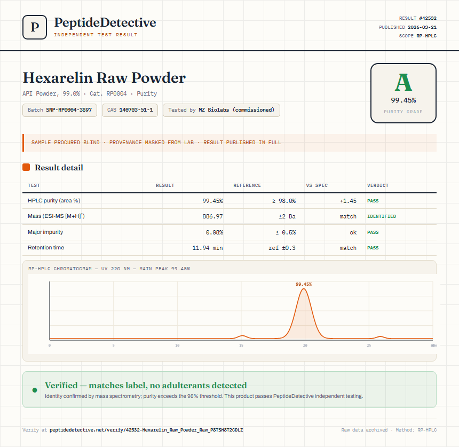Click PASS verdict in Retention time row

click(x=373, y=248)
